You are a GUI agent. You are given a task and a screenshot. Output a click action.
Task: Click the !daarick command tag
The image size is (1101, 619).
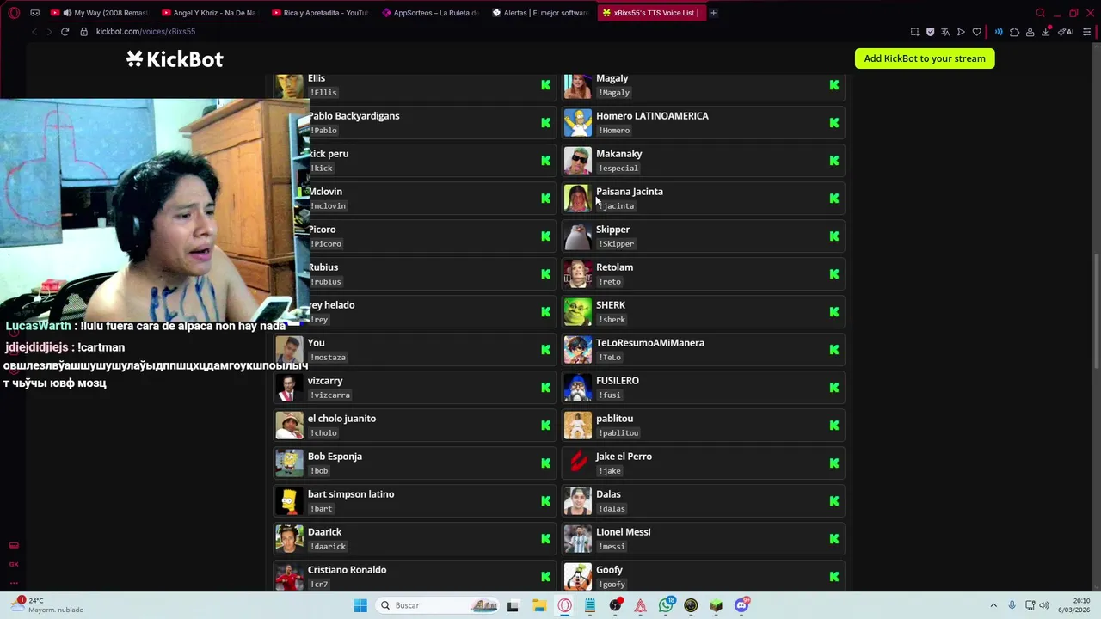click(x=328, y=547)
